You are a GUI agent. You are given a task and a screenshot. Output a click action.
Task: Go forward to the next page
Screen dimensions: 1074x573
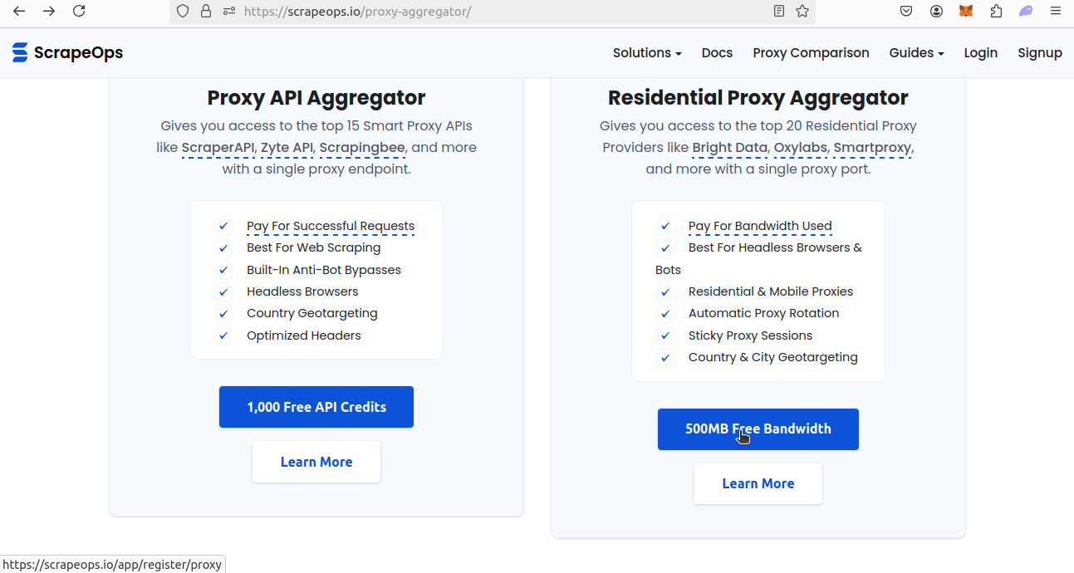(49, 11)
